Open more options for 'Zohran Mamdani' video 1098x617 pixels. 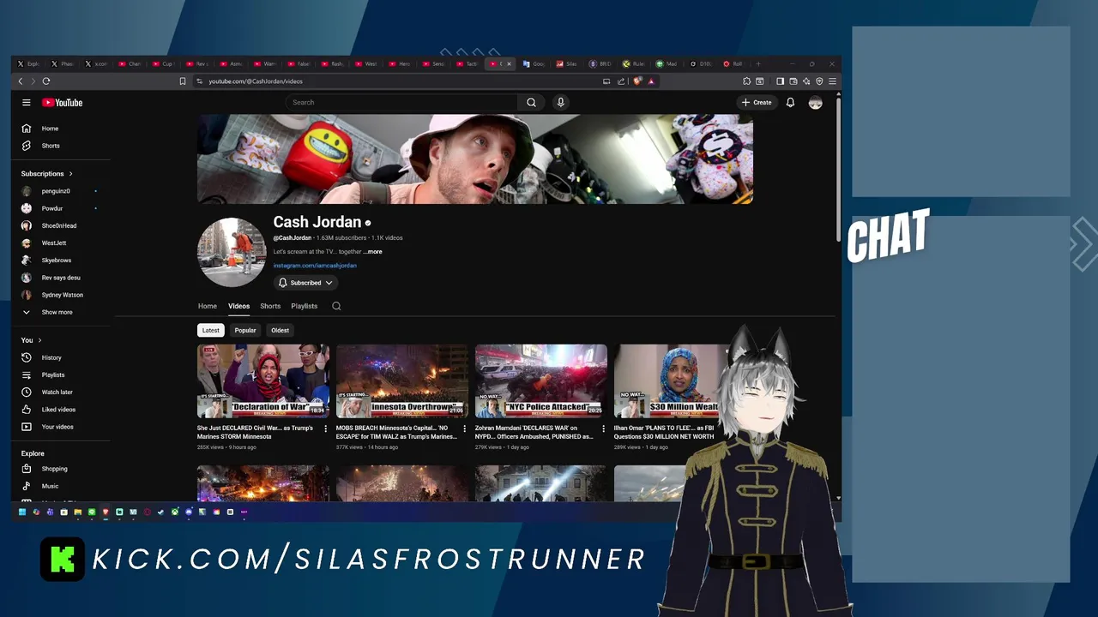(603, 428)
